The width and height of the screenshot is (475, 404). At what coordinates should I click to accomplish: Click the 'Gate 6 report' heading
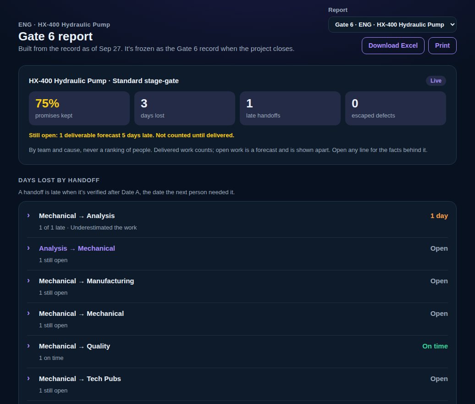[55, 36]
